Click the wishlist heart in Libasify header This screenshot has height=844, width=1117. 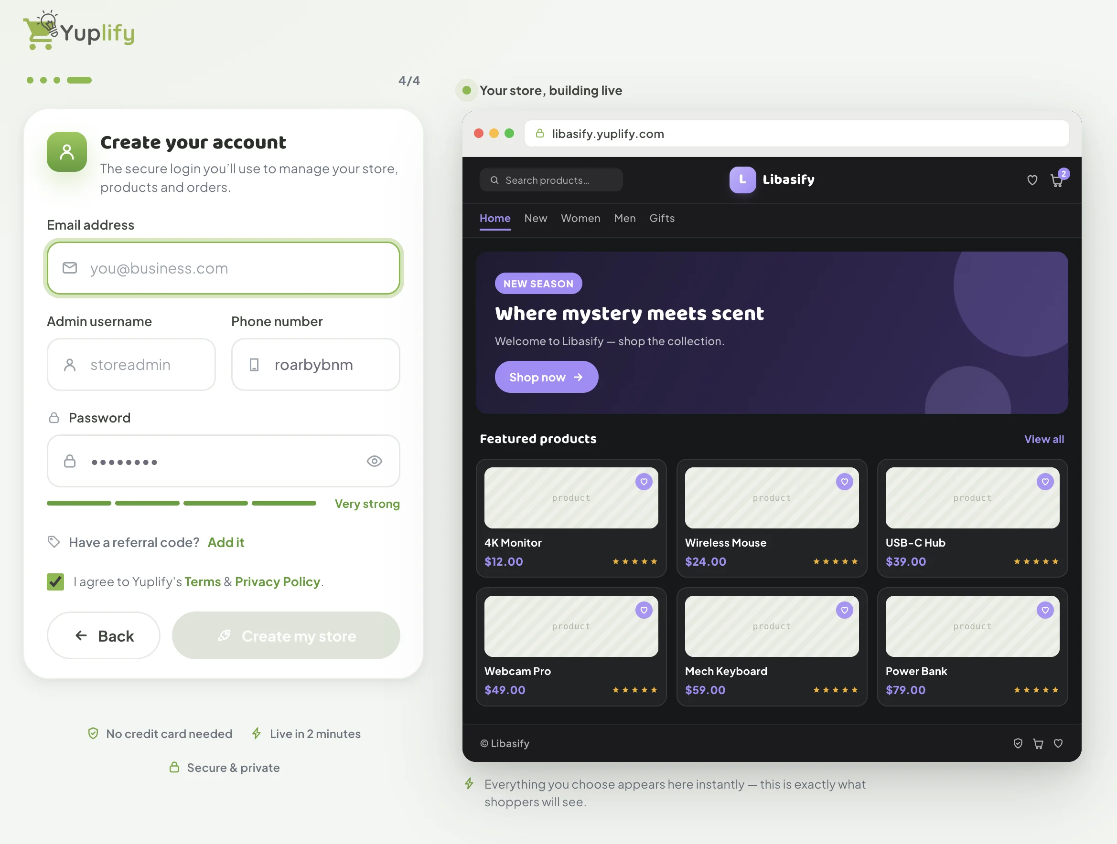click(1032, 180)
